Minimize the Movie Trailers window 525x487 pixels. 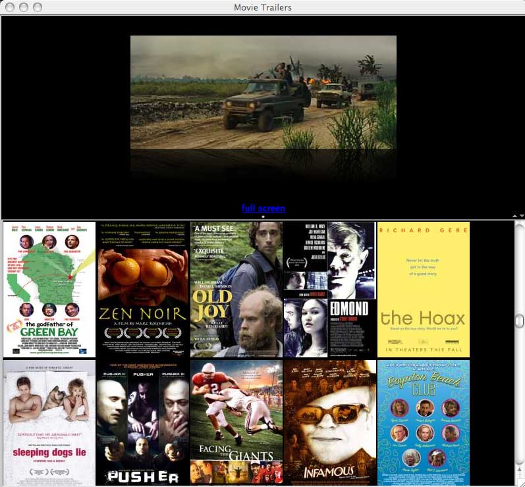pyautogui.click(x=24, y=7)
